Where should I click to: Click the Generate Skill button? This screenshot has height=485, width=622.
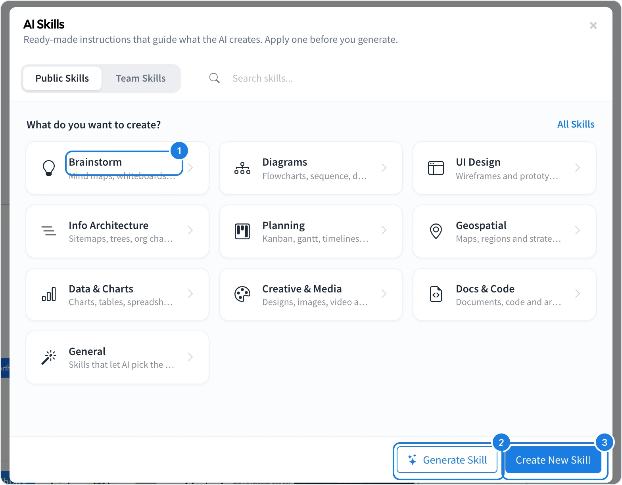[x=447, y=460]
